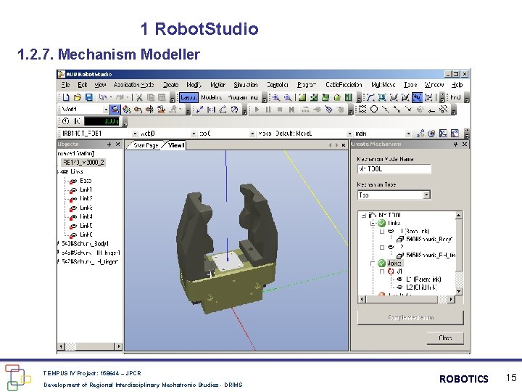
Task: Open the Edit menu
Action: pyautogui.click(x=83, y=85)
